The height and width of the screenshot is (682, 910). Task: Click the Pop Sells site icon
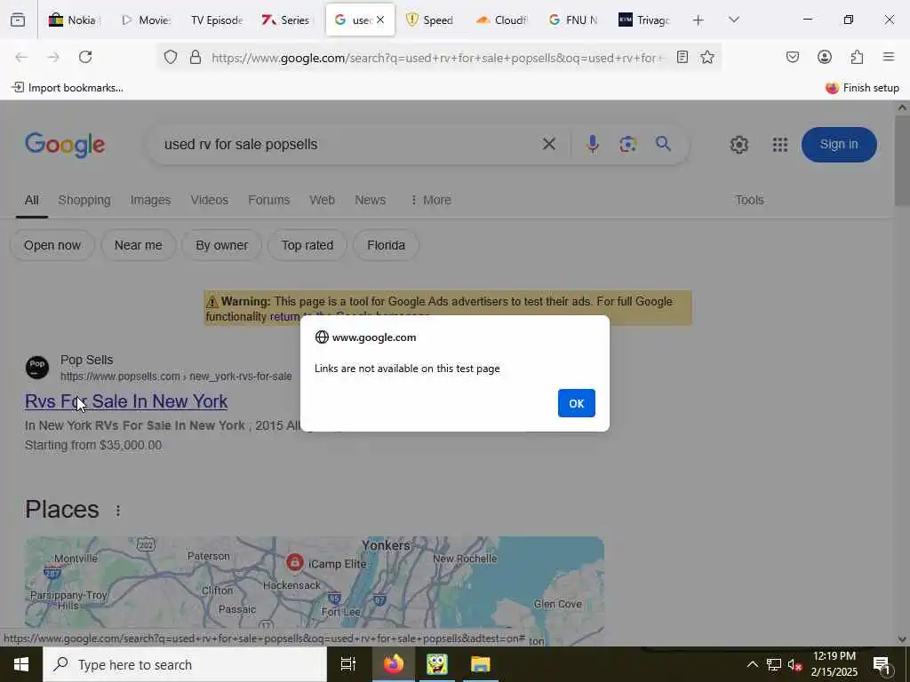(x=37, y=368)
